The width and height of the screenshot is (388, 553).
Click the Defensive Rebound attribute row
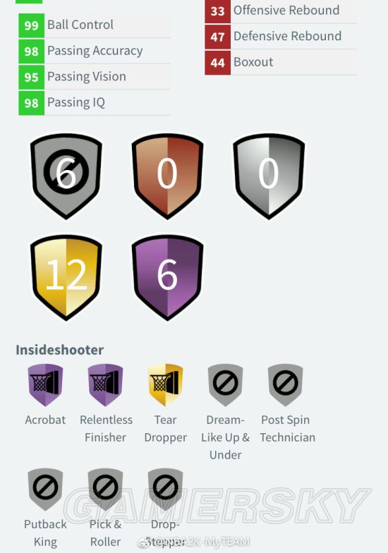click(281, 37)
